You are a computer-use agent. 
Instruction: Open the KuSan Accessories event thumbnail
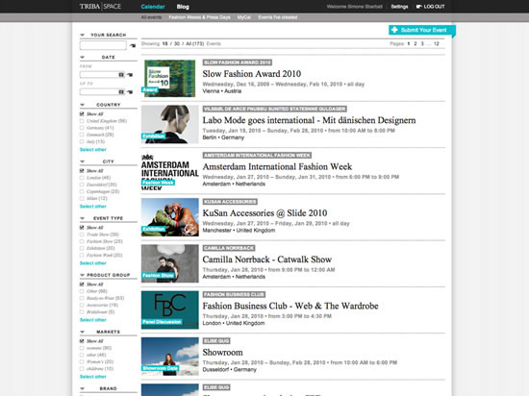170,217
